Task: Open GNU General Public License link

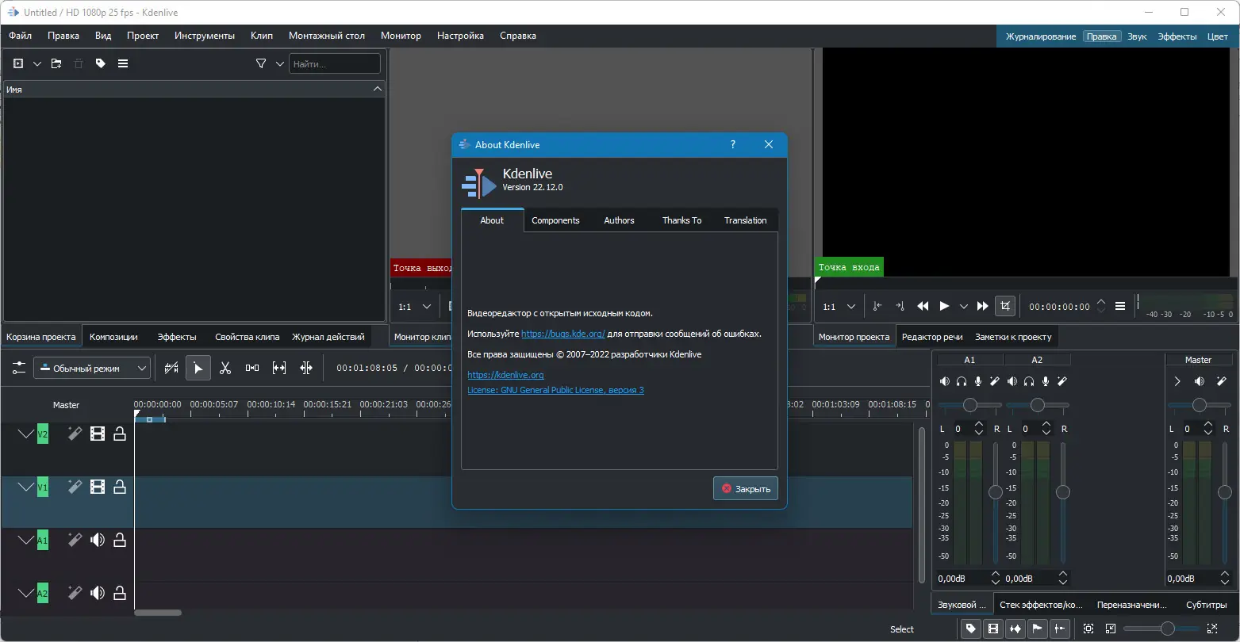Action: (x=555, y=390)
